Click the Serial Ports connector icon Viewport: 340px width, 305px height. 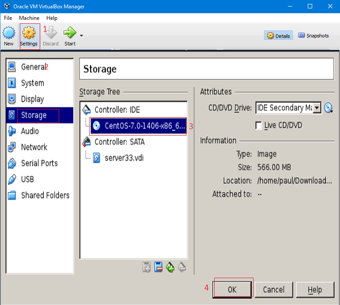tap(12, 163)
